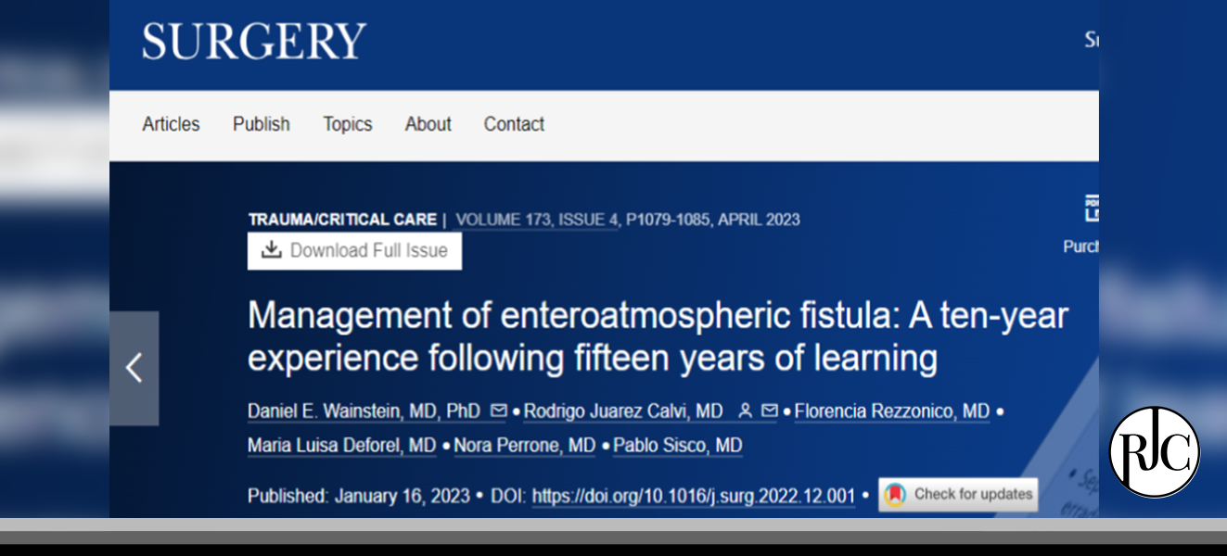Click the email icon after Rodrigo Juarez Calvi
1227x556 pixels.
(769, 411)
